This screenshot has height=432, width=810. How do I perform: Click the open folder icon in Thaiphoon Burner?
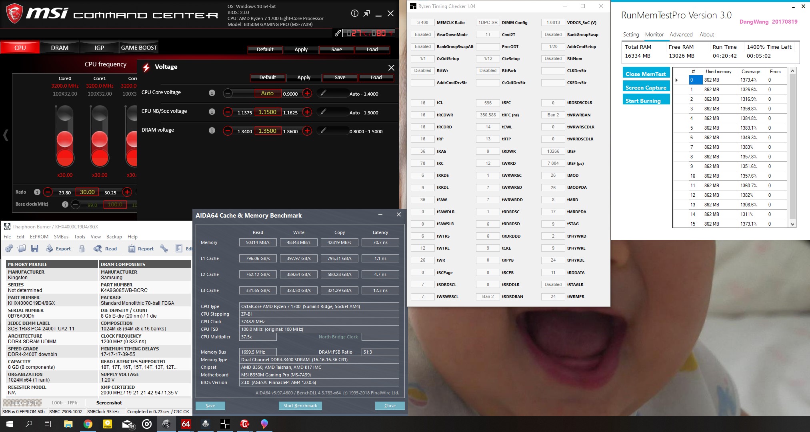(x=22, y=248)
